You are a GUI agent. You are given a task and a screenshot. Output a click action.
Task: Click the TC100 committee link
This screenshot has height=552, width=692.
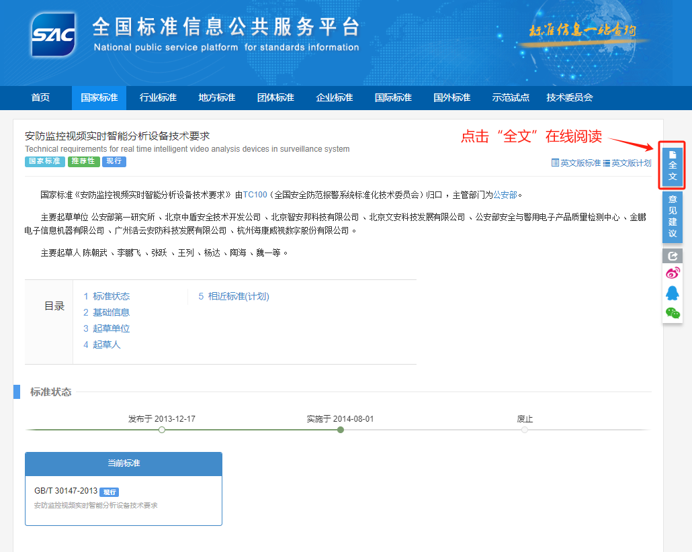[255, 195]
